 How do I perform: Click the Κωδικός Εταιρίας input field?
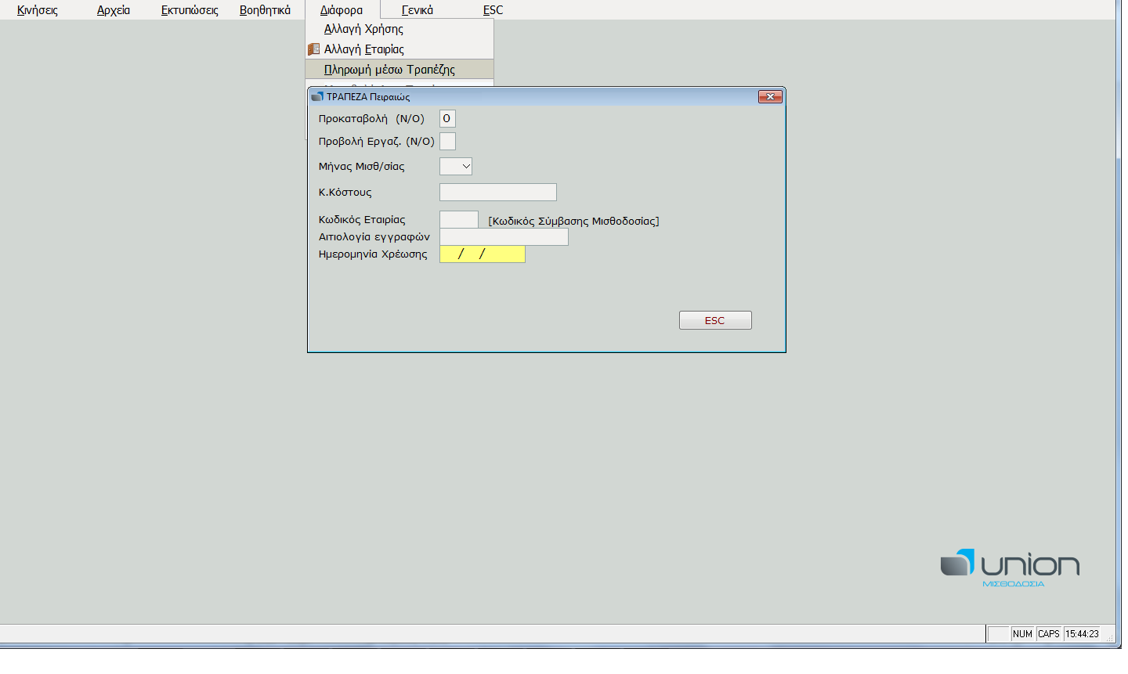(x=458, y=220)
